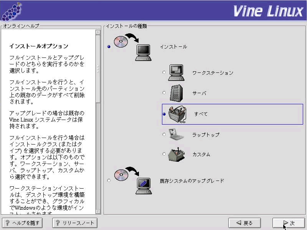The height and width of the screenshot is (230, 307).
Task: Click the カスタム label text
Action: click(201, 154)
